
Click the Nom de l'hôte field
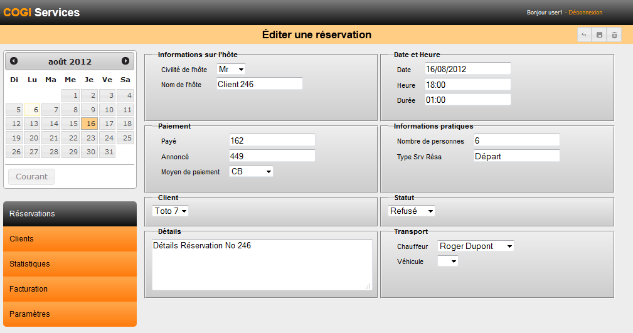[259, 84]
